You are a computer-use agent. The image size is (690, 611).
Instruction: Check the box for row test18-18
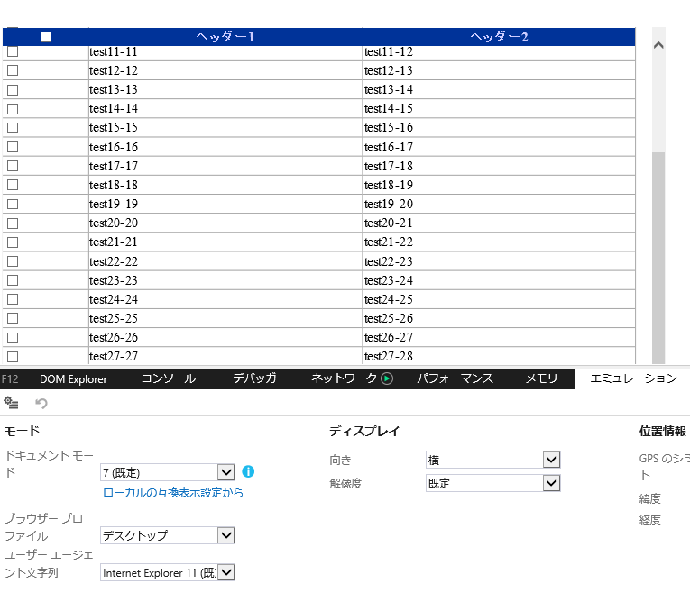[13, 185]
